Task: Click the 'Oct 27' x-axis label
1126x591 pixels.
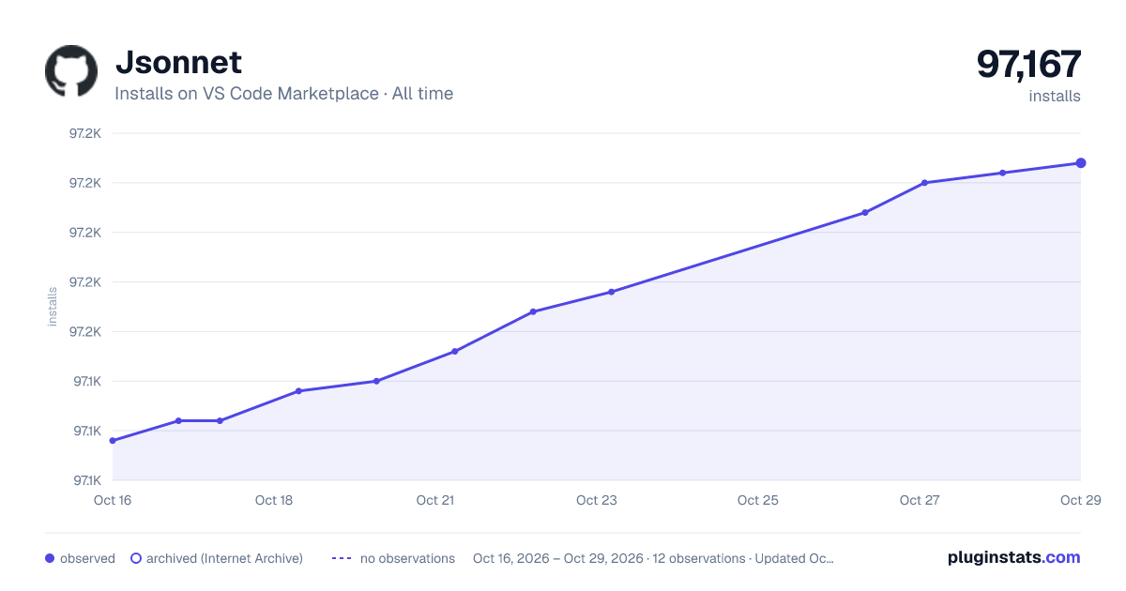Action: [x=920, y=500]
